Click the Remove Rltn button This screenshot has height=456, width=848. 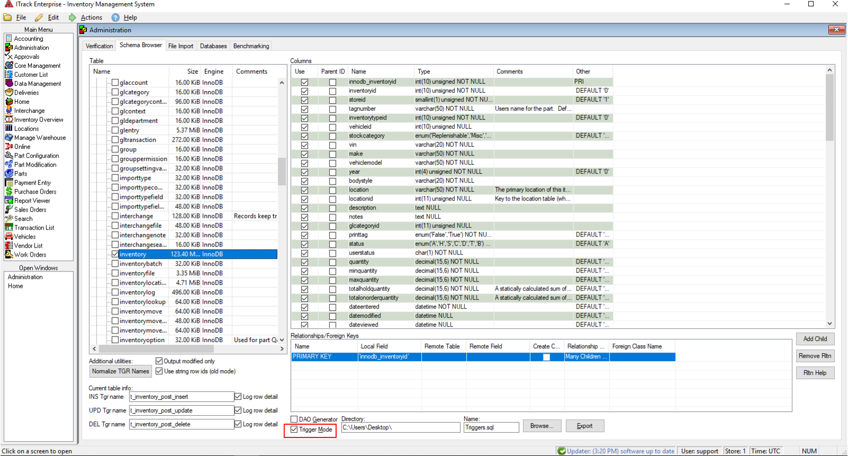[815, 356]
